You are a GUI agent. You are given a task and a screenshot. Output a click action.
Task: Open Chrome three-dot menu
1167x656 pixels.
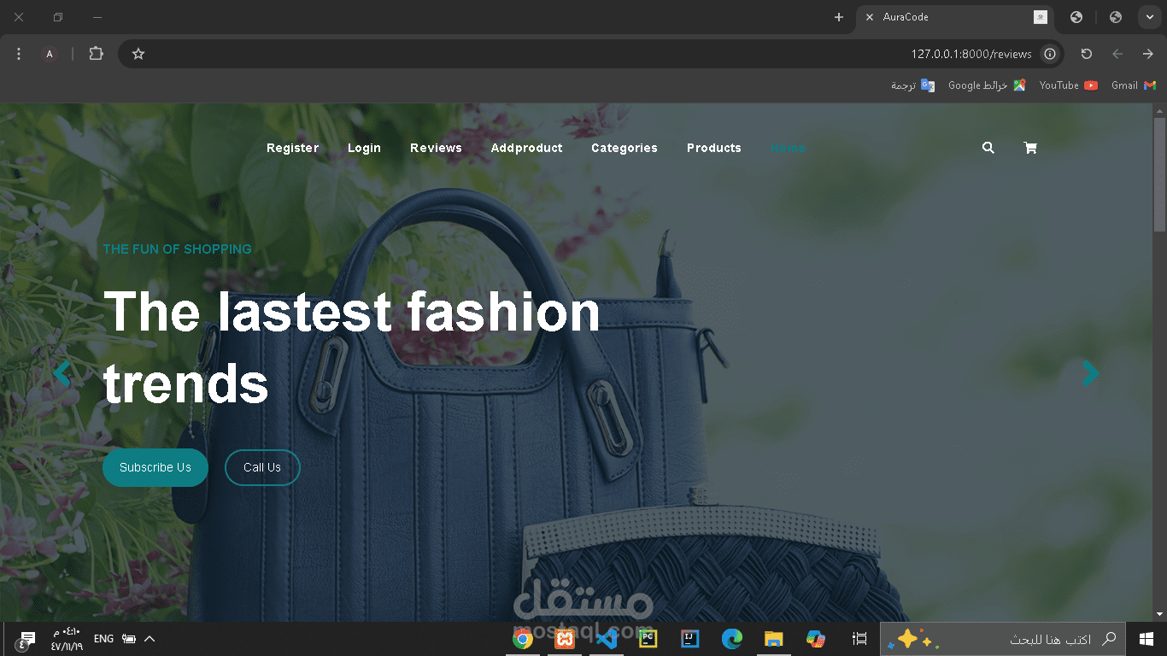coord(19,54)
